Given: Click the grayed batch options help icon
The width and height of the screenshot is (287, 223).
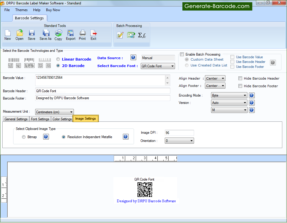Looking at the screenshot, I should [273, 63].
